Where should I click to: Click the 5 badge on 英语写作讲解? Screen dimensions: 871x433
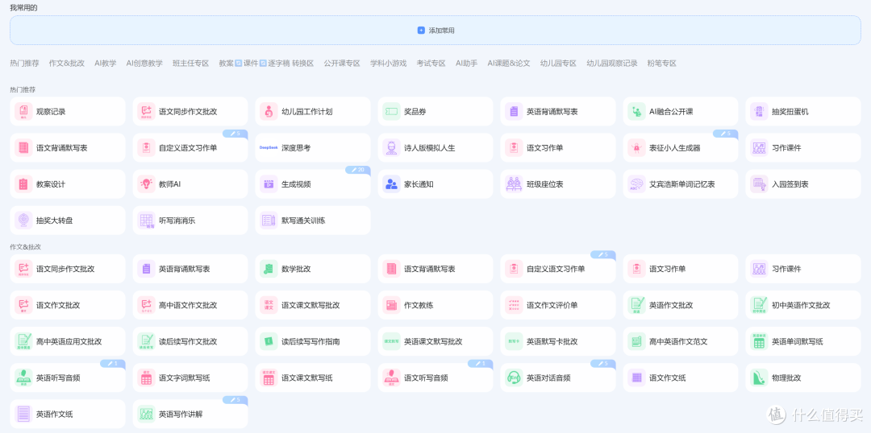(235, 400)
